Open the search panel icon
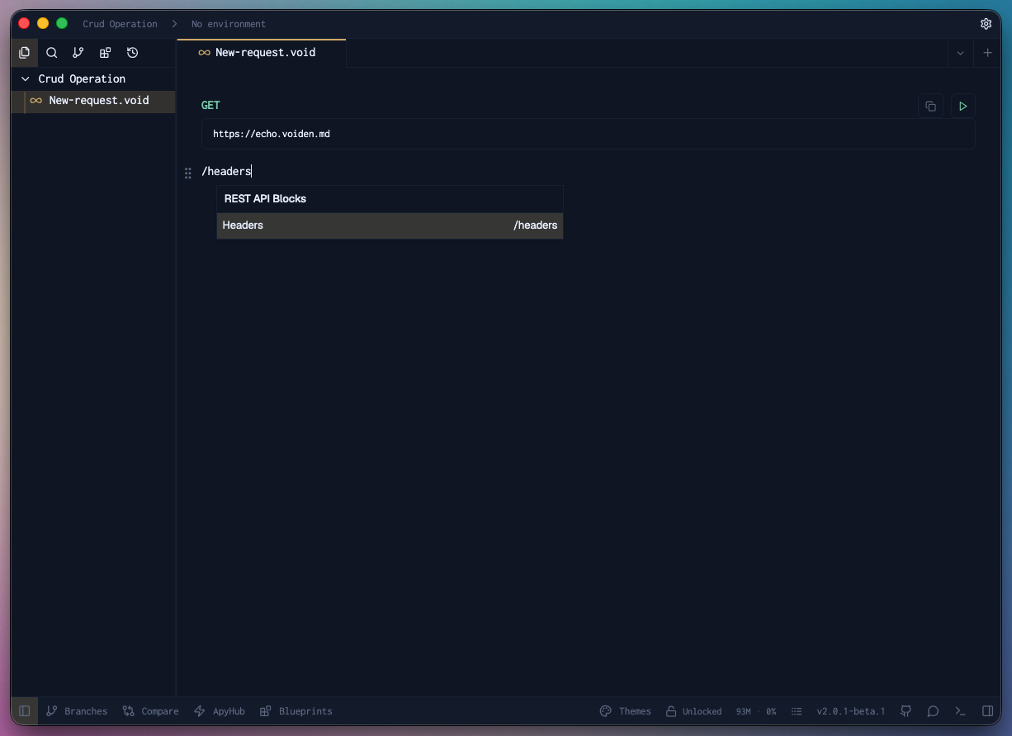Screen dimensions: 1012x736 (51, 53)
